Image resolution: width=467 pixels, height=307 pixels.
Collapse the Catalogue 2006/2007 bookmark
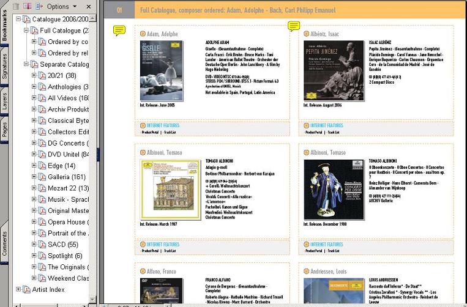(x=18, y=19)
